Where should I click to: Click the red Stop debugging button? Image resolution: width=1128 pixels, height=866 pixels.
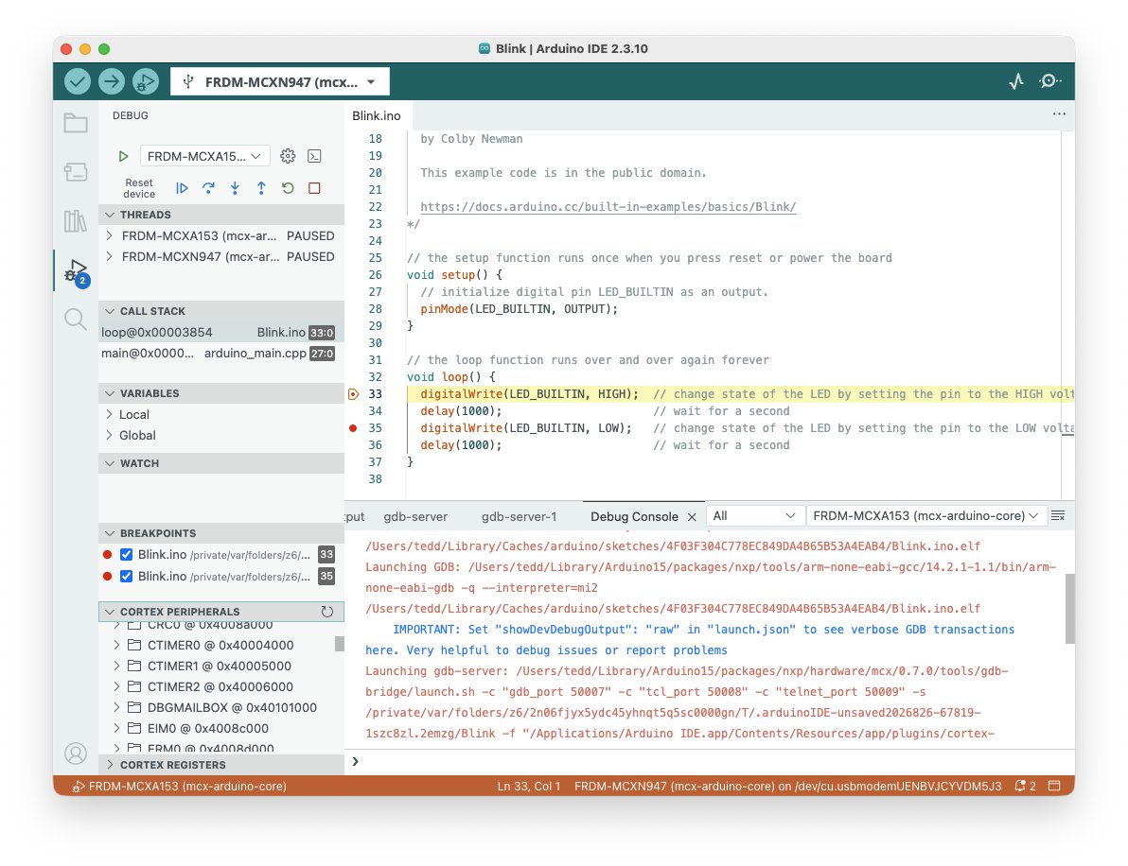[314, 188]
